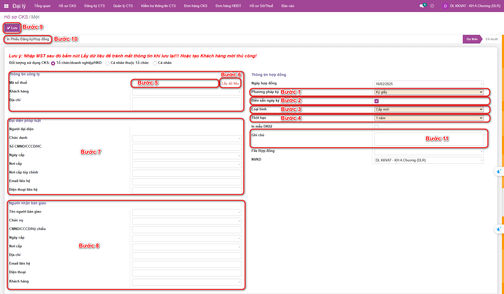Select the Tổ chức/doanh nghiệp/HKD radio option
504x294 pixels.
coord(53,63)
